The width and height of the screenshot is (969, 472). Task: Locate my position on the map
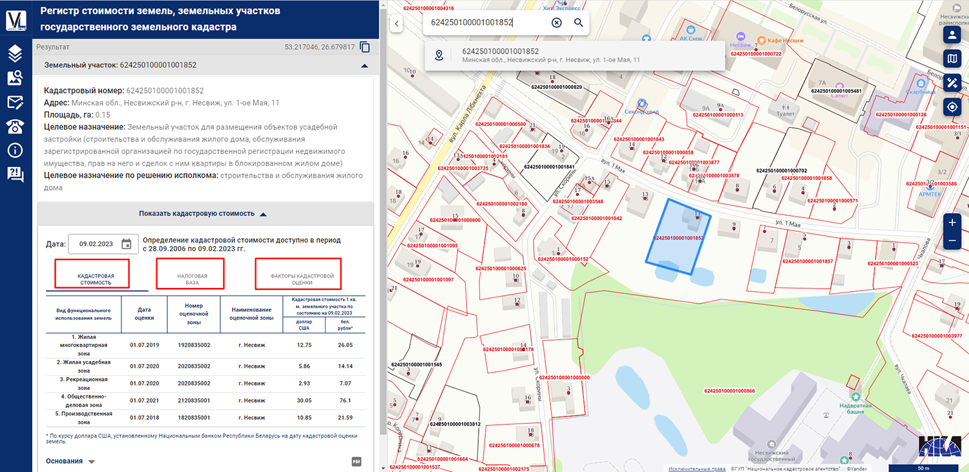[952, 107]
